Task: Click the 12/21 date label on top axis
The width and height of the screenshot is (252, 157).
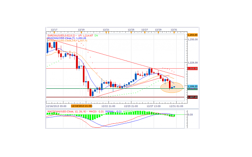Action: tap(106, 30)
